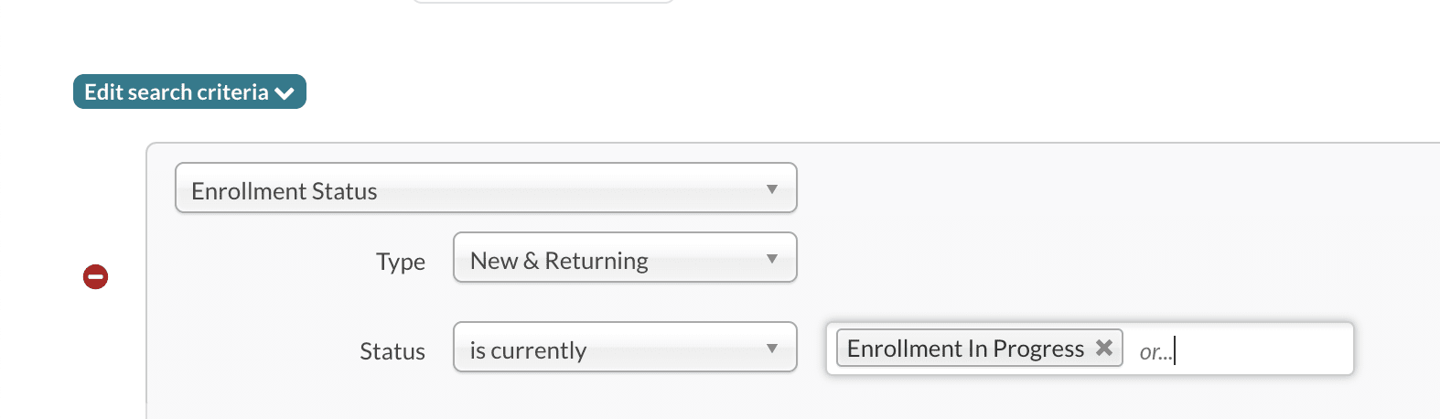The image size is (1440, 419).
Task: Click the arrow in is currently dropdown
Action: [771, 349]
